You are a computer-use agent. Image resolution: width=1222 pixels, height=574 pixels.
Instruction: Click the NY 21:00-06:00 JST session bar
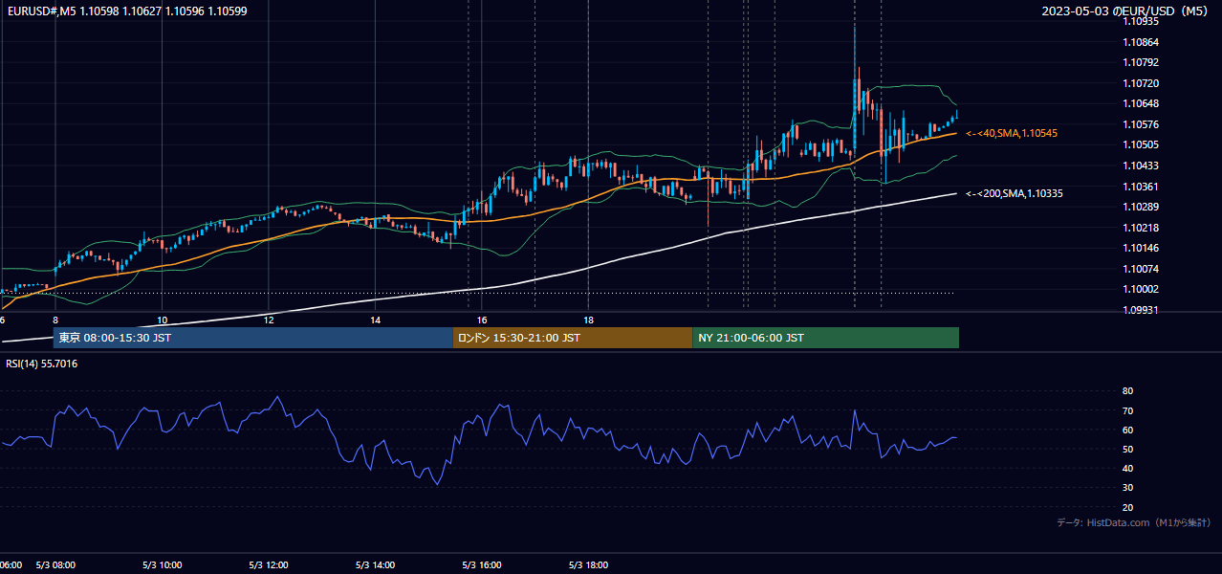(x=826, y=338)
